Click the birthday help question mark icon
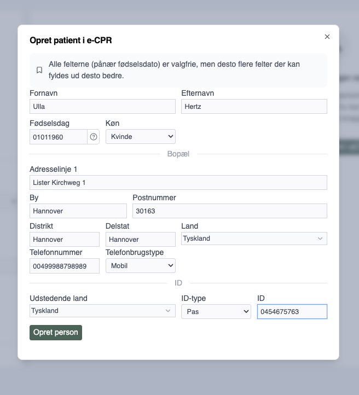359x395 pixels. (94, 137)
